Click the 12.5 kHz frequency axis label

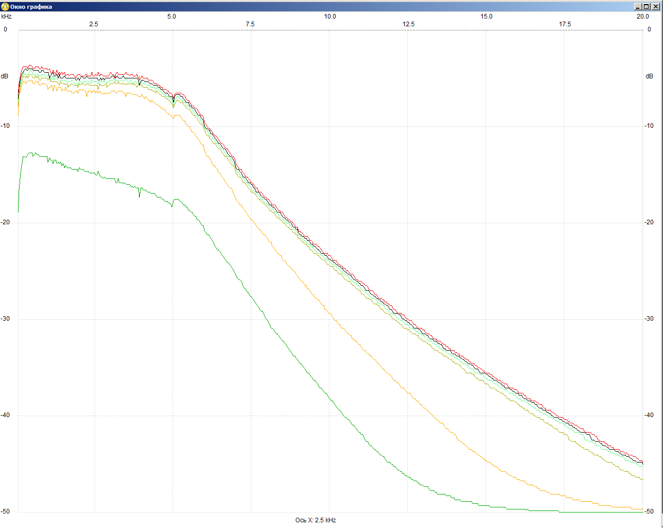408,24
